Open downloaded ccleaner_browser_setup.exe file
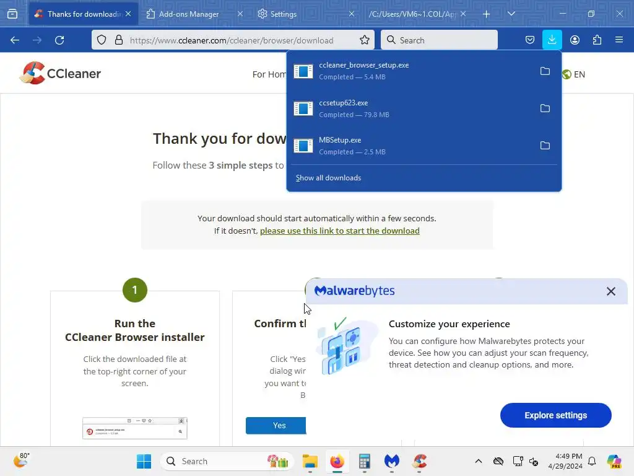The width and height of the screenshot is (634, 476). [411, 71]
